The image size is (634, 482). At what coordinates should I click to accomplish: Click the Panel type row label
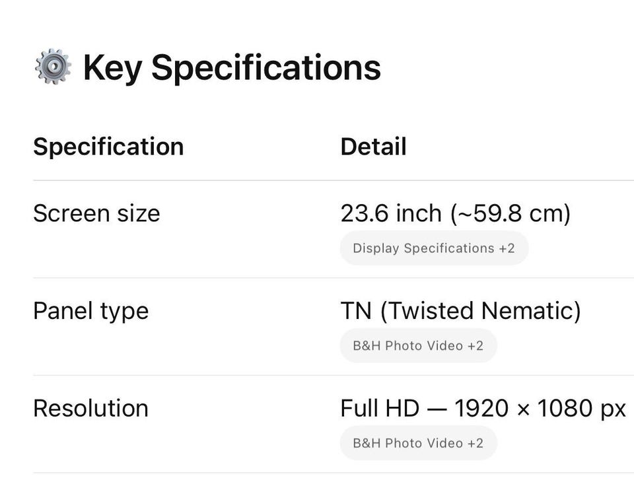[90, 310]
